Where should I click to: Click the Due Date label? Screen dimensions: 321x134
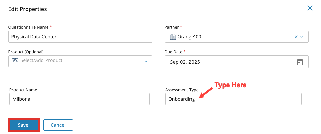point(173,52)
